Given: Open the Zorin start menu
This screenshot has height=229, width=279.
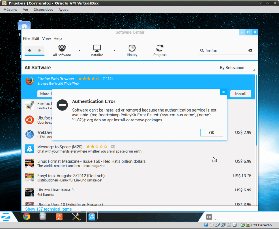Looking at the screenshot, I should (6, 217).
